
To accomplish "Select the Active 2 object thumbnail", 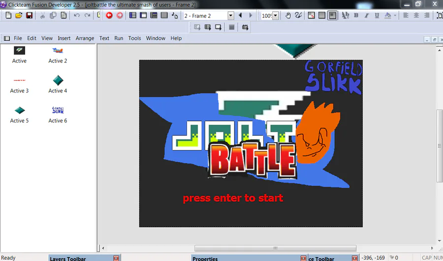I will pos(58,51).
